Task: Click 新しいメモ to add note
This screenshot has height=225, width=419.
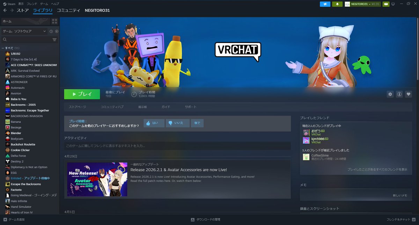Action: point(400,196)
